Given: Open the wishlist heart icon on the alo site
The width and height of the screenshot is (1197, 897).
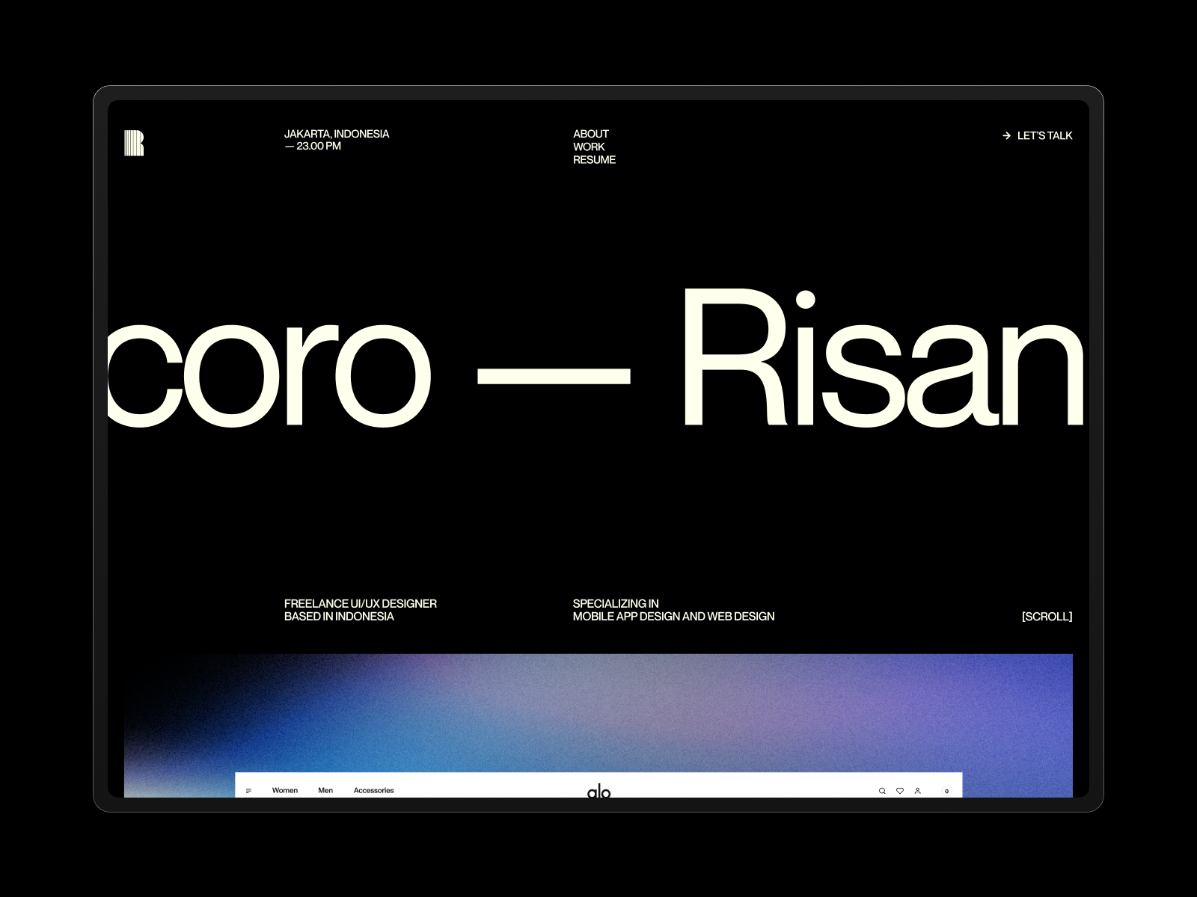Looking at the screenshot, I should 901,790.
